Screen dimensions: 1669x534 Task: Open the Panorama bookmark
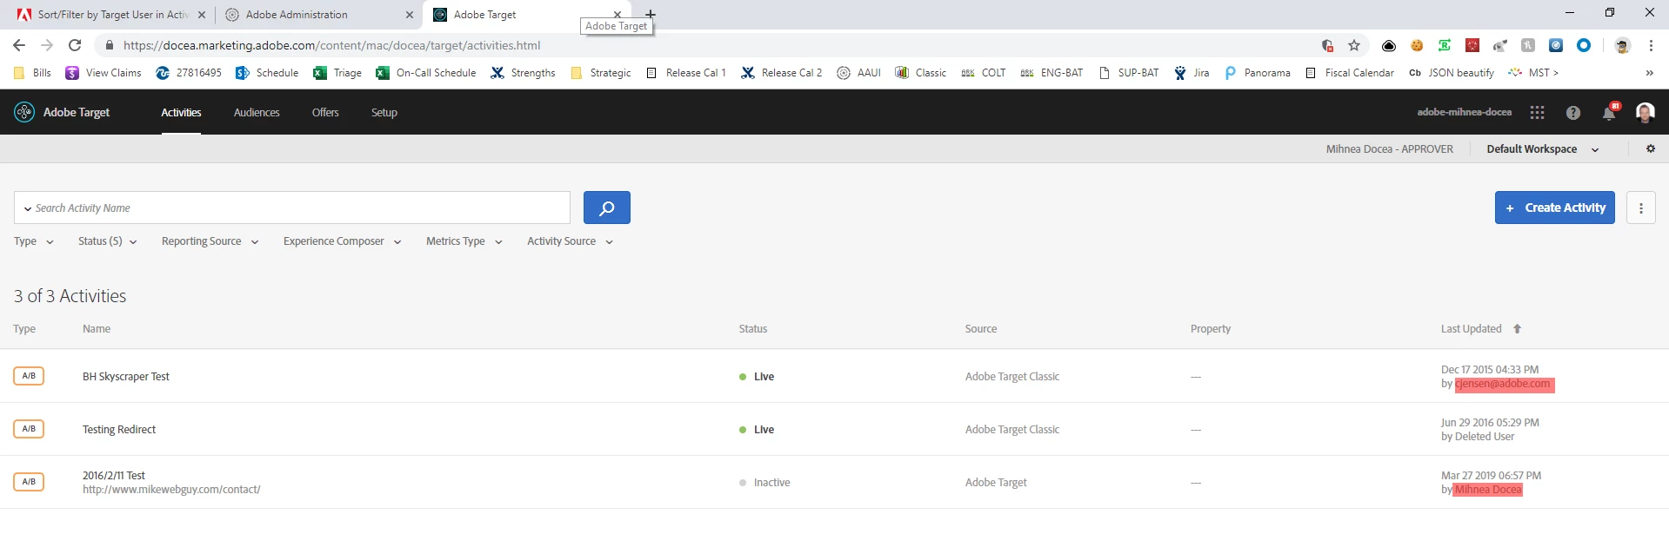coord(1257,73)
